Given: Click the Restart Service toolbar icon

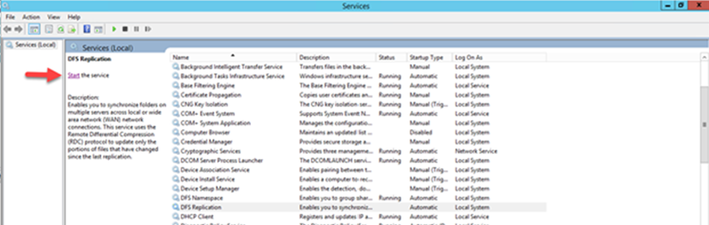Looking at the screenshot, I should [x=148, y=29].
